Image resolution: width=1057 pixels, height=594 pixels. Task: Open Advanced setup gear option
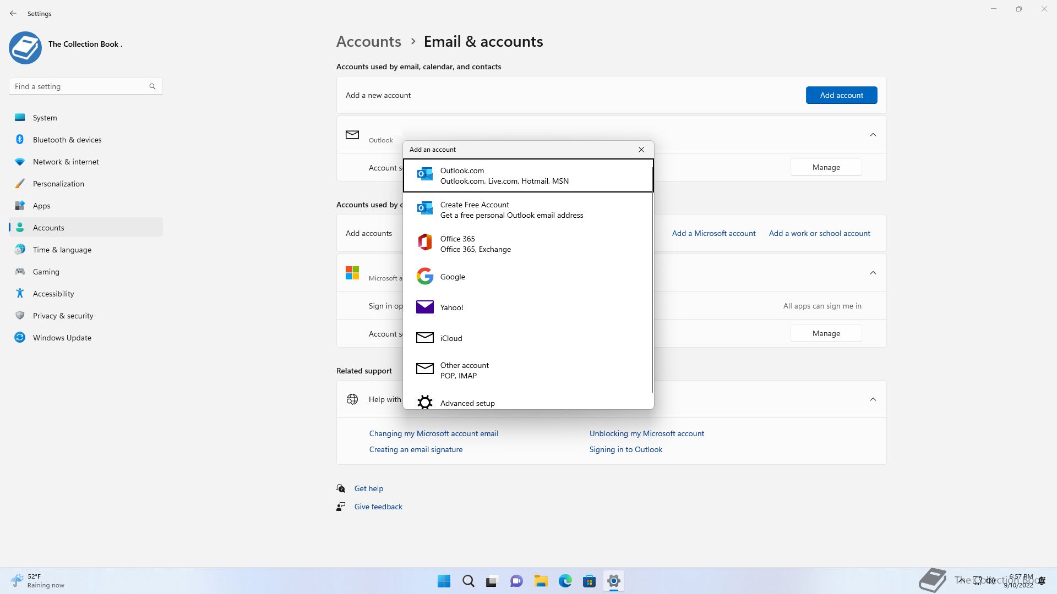coord(528,403)
